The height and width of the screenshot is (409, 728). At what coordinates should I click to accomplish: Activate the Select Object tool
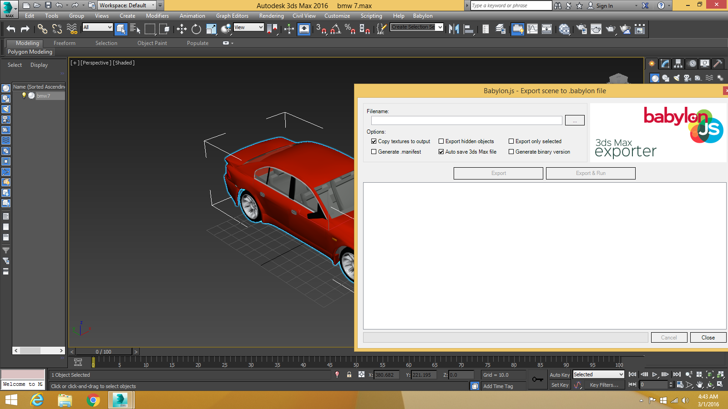point(121,29)
